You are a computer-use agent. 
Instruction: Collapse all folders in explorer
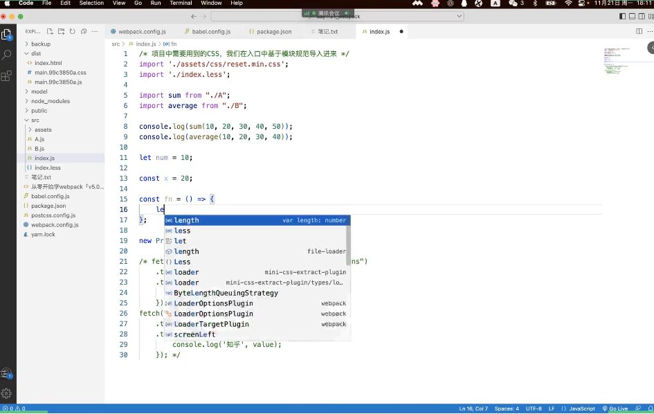84,31
